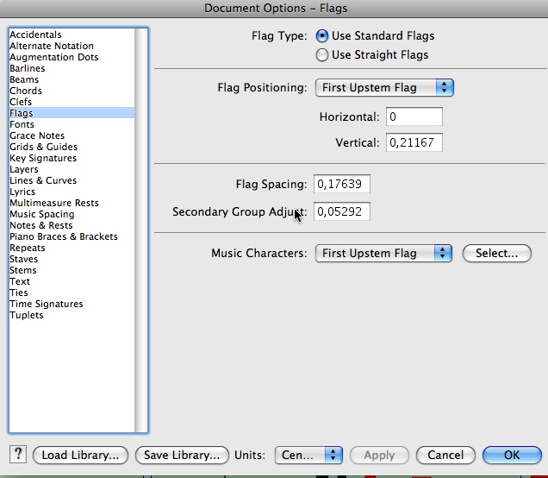Switch to the Tuplets category
This screenshot has height=478, width=548.
[26, 316]
